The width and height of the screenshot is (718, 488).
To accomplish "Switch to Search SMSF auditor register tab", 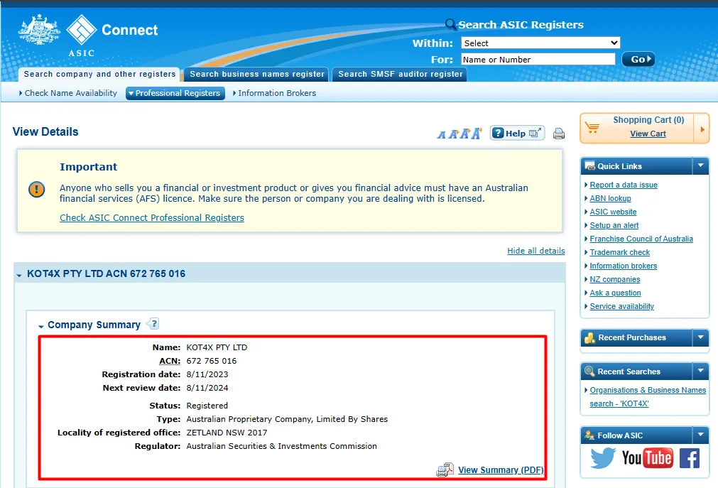I will [x=401, y=74].
